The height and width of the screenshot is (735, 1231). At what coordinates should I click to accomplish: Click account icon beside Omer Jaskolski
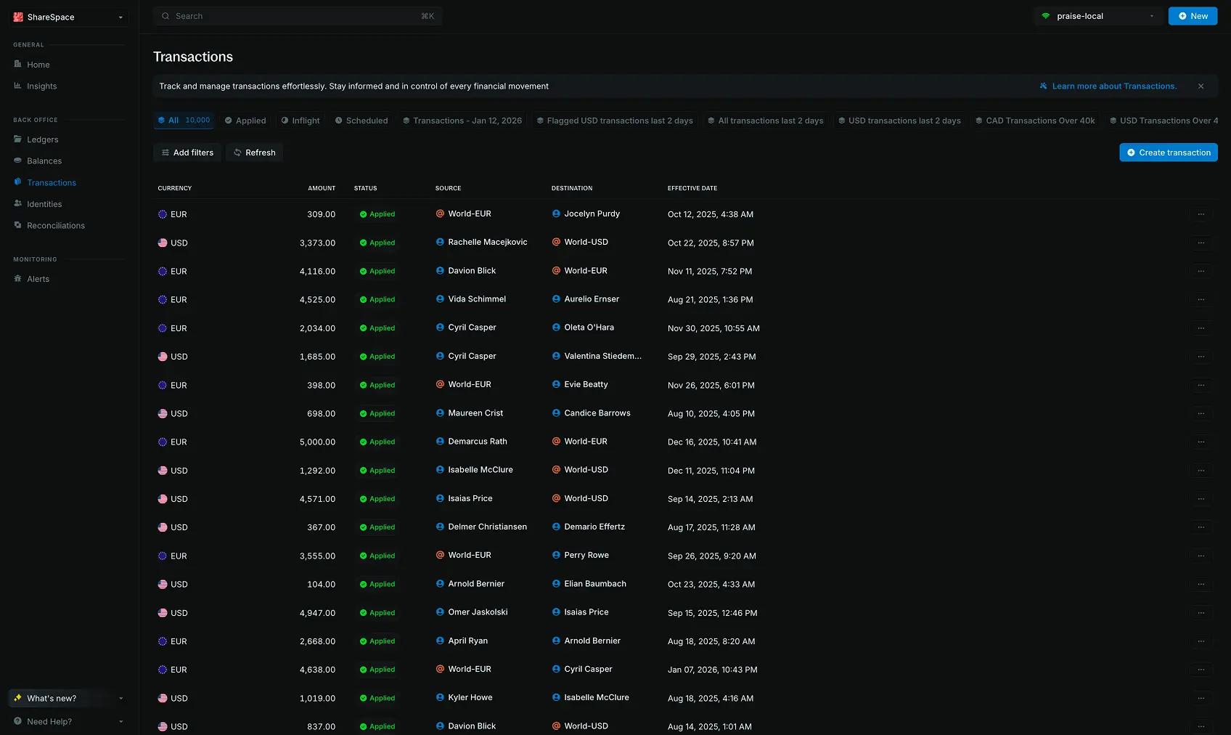tap(440, 612)
